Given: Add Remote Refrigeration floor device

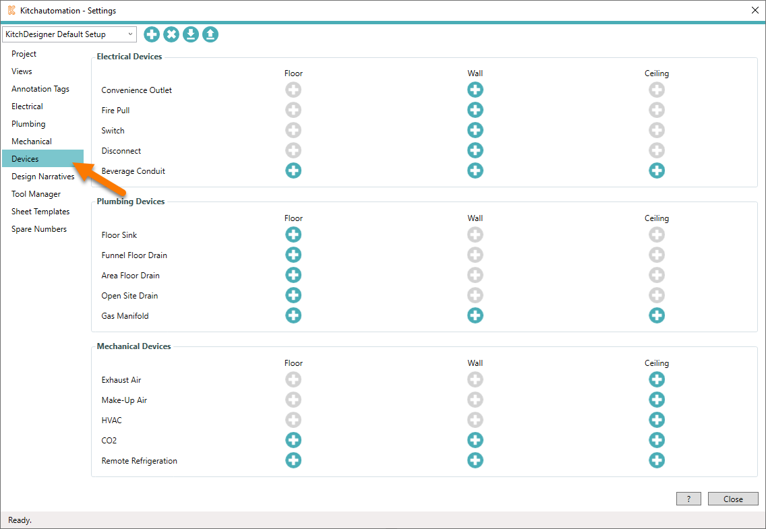Looking at the screenshot, I should pyautogui.click(x=293, y=460).
